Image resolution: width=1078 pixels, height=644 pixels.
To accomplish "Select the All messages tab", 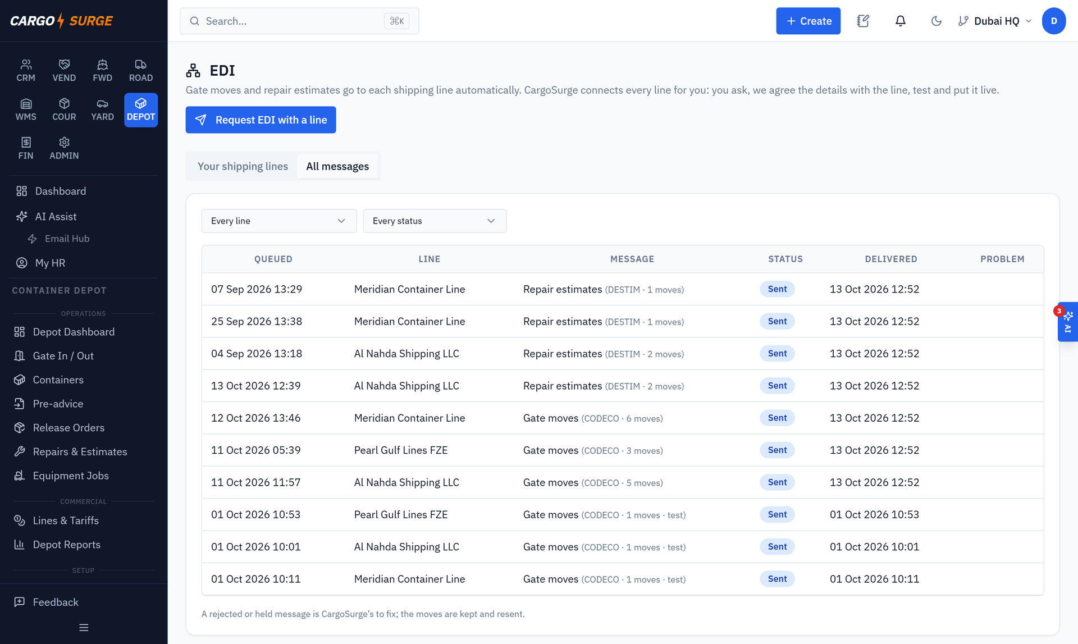I will [337, 166].
